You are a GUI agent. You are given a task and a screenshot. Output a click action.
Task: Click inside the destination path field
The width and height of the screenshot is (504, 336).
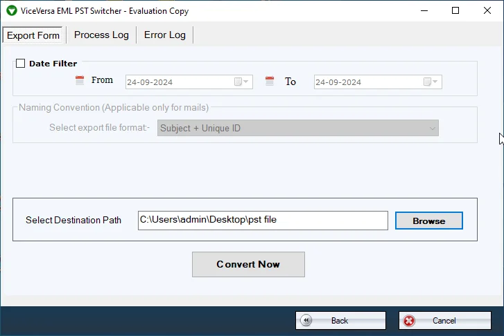coord(263,221)
